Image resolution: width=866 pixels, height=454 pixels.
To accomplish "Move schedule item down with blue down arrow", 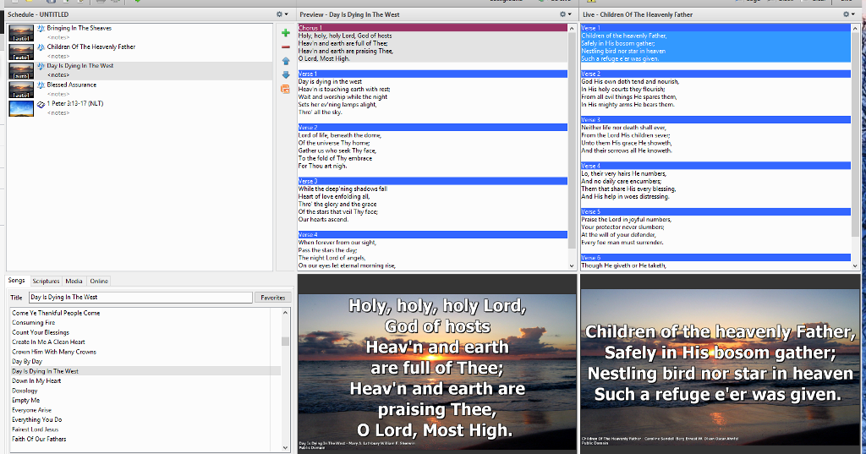I will [x=286, y=74].
